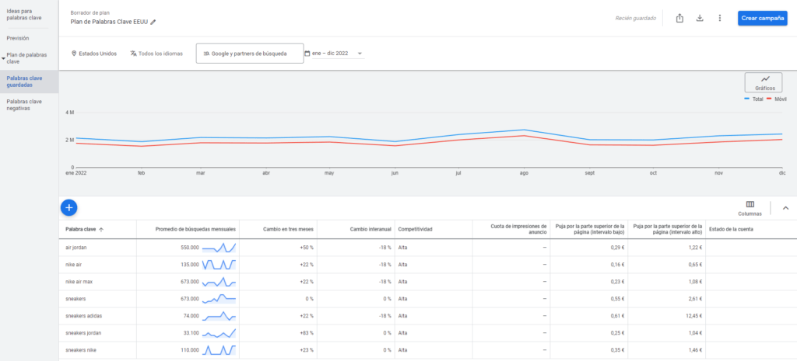The height and width of the screenshot is (361, 797).
Task: Toggle the Total legend series
Action: [x=753, y=99]
